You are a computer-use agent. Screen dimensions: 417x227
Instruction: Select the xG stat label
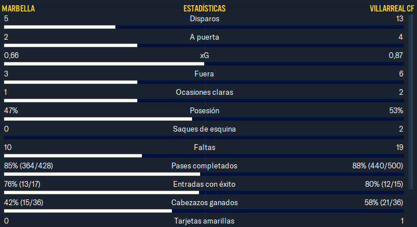tap(205, 56)
